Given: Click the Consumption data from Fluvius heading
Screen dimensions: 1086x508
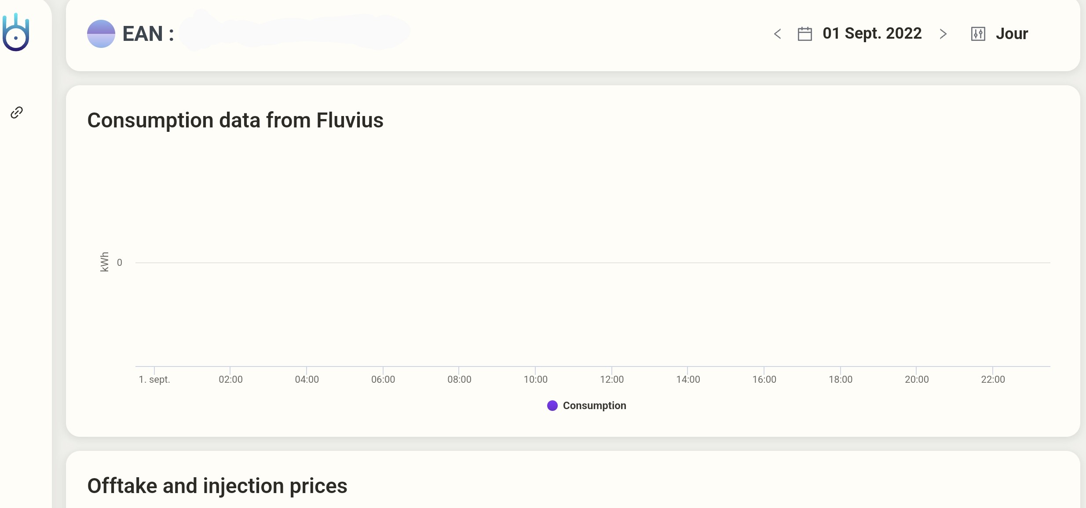Looking at the screenshot, I should coord(235,120).
